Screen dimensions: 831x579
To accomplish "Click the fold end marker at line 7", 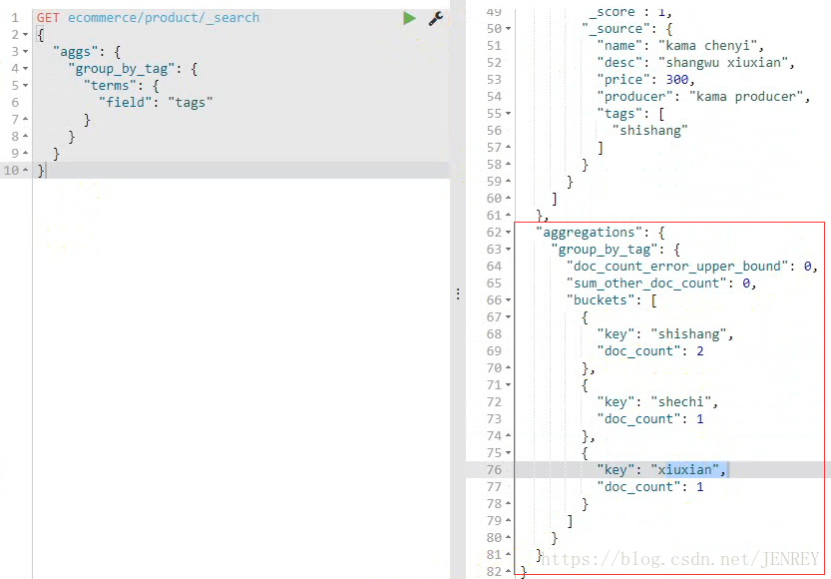I will (26, 120).
